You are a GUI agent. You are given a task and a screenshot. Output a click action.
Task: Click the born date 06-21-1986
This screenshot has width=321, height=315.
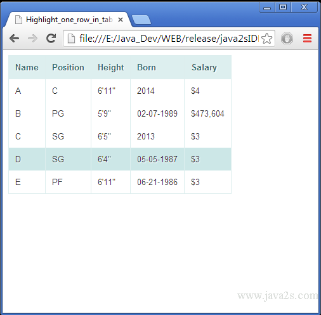(x=157, y=182)
